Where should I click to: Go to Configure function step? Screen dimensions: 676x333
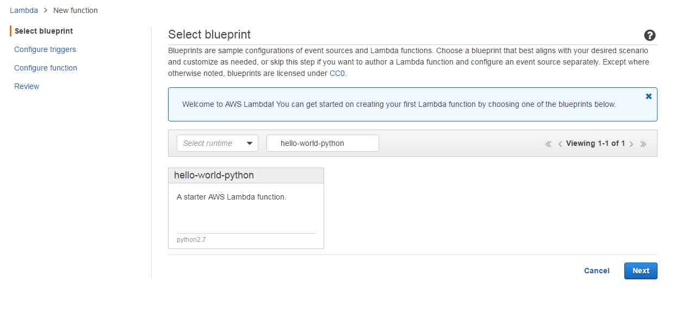[x=46, y=68]
